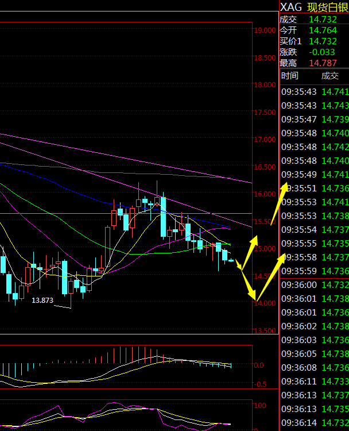Click the 09:36:02 time entry
Image resolution: width=349 pixels, height=431 pixels.
pos(298,326)
